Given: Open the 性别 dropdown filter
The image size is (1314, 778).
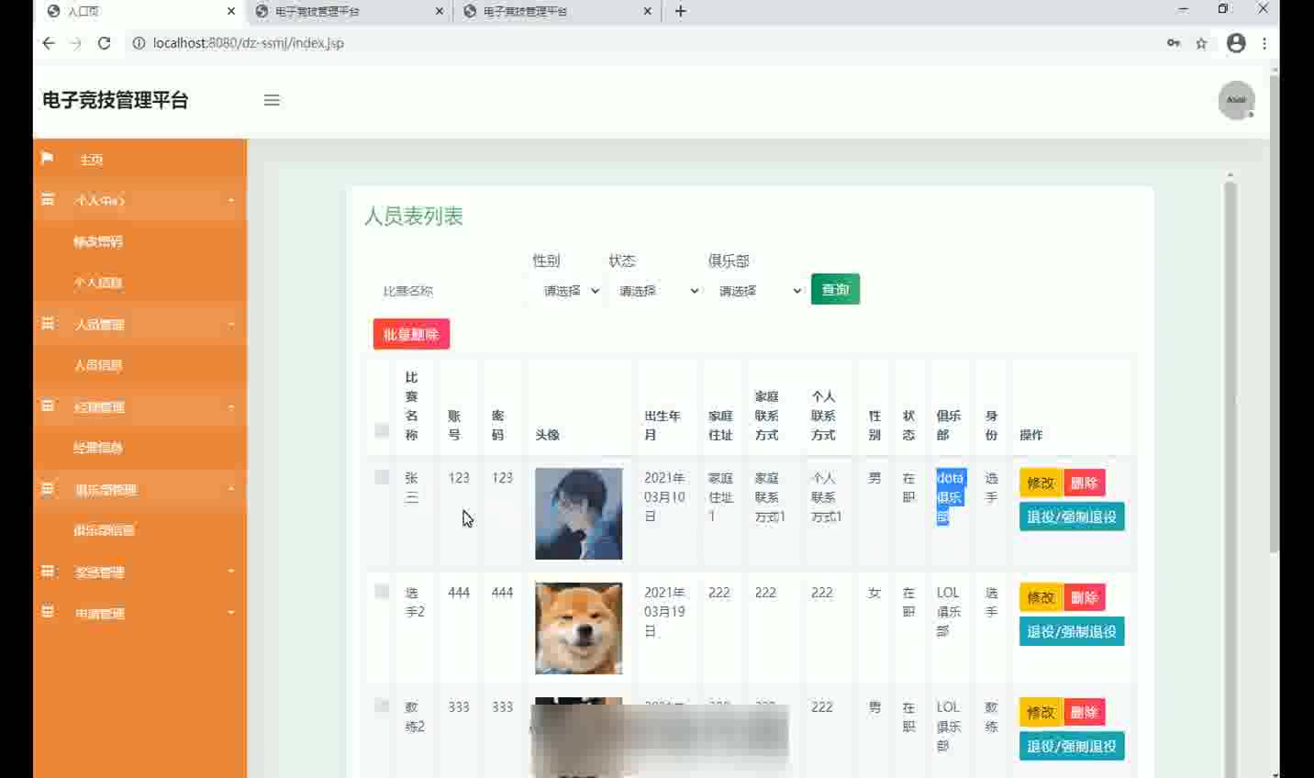Looking at the screenshot, I should pos(569,291).
